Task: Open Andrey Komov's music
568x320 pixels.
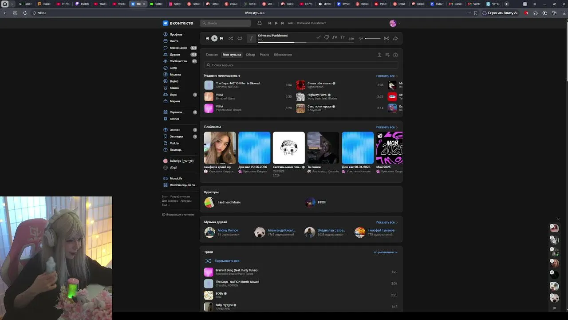Action: pos(221,232)
